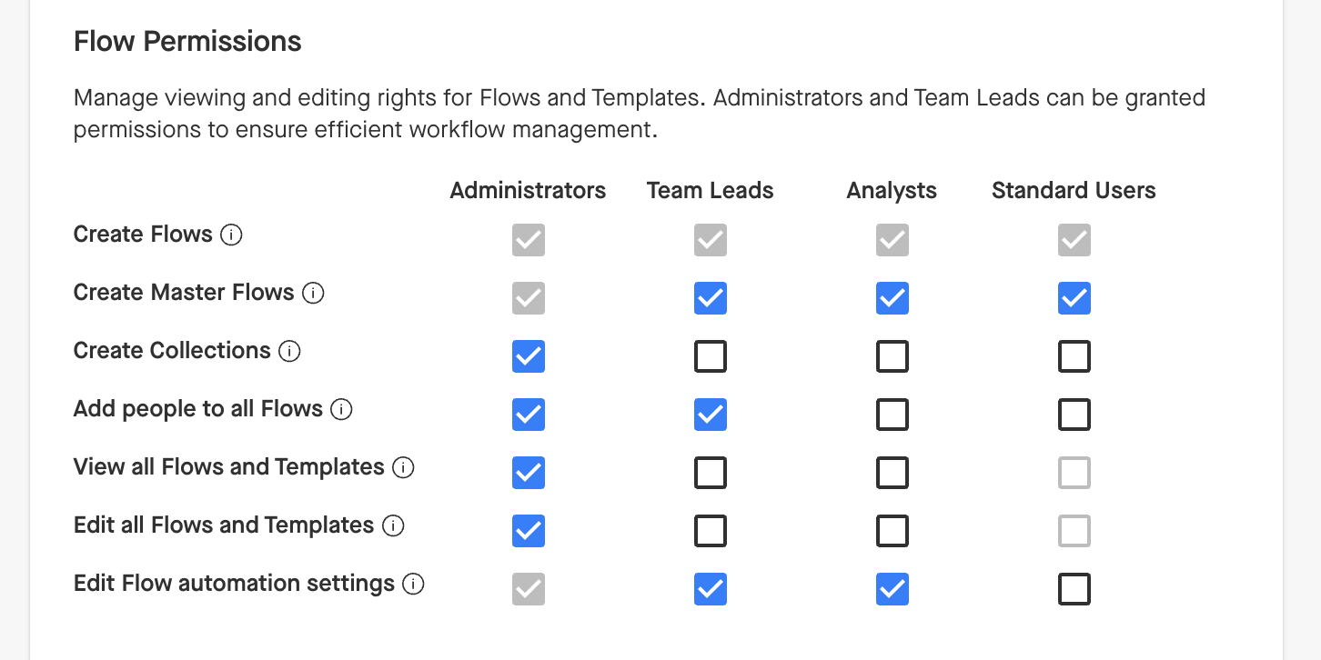Disable Create Master Flows for Analysts

click(892, 298)
